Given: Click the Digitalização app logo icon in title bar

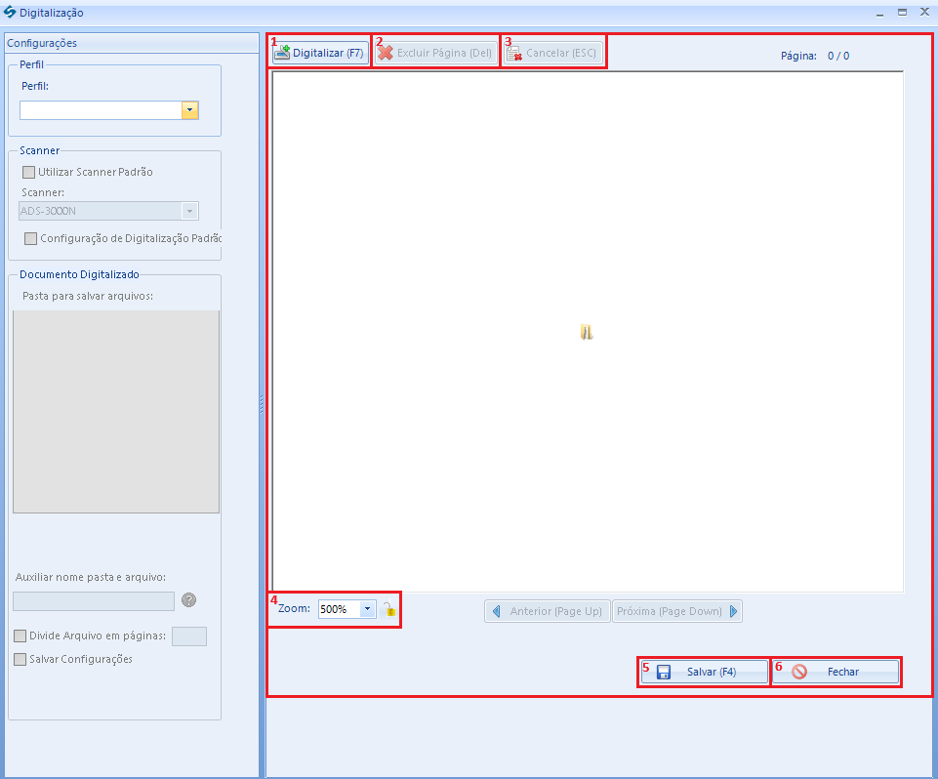Looking at the screenshot, I should point(10,12).
